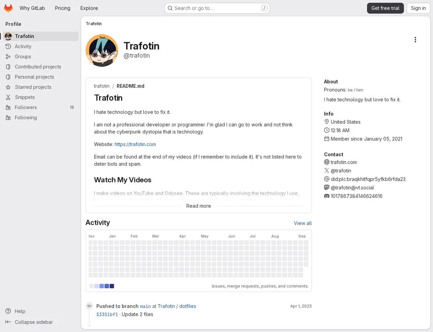Select the Snippets scissors icon
This screenshot has height=332, width=433.
[8, 97]
